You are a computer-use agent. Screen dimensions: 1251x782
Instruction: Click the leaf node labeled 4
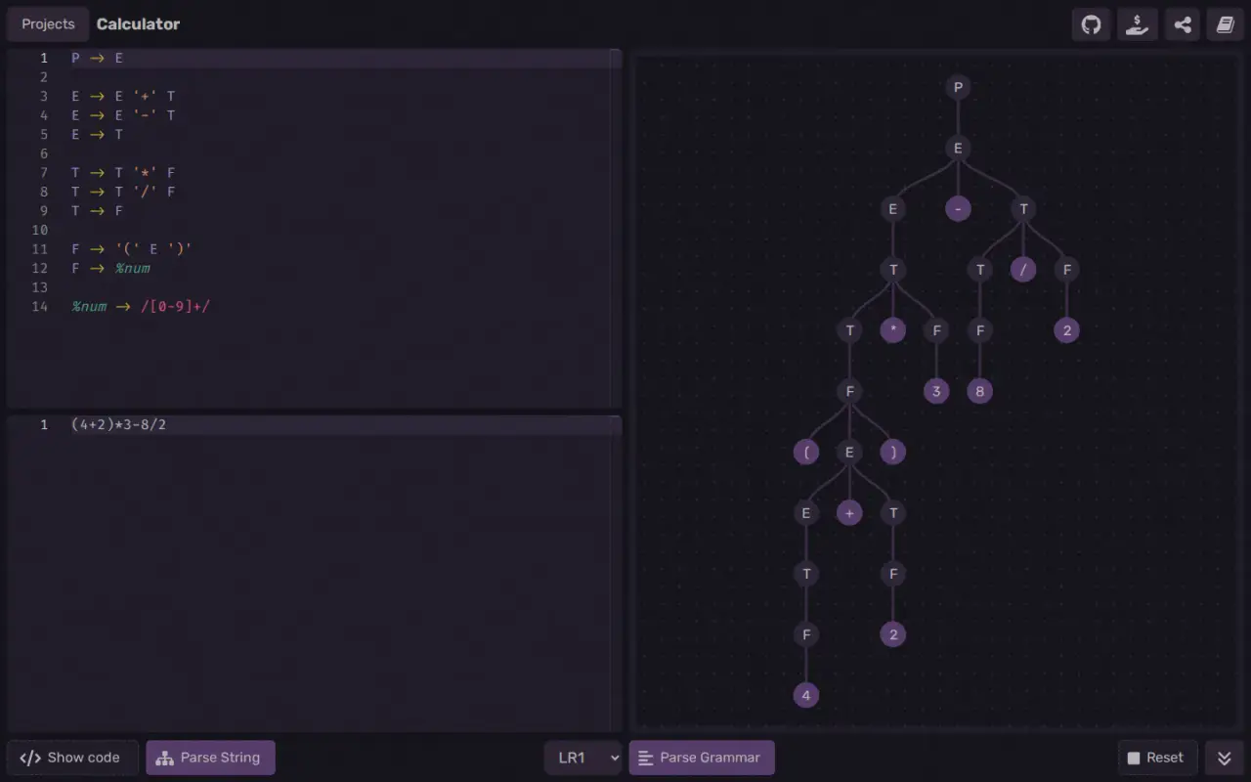click(x=806, y=696)
